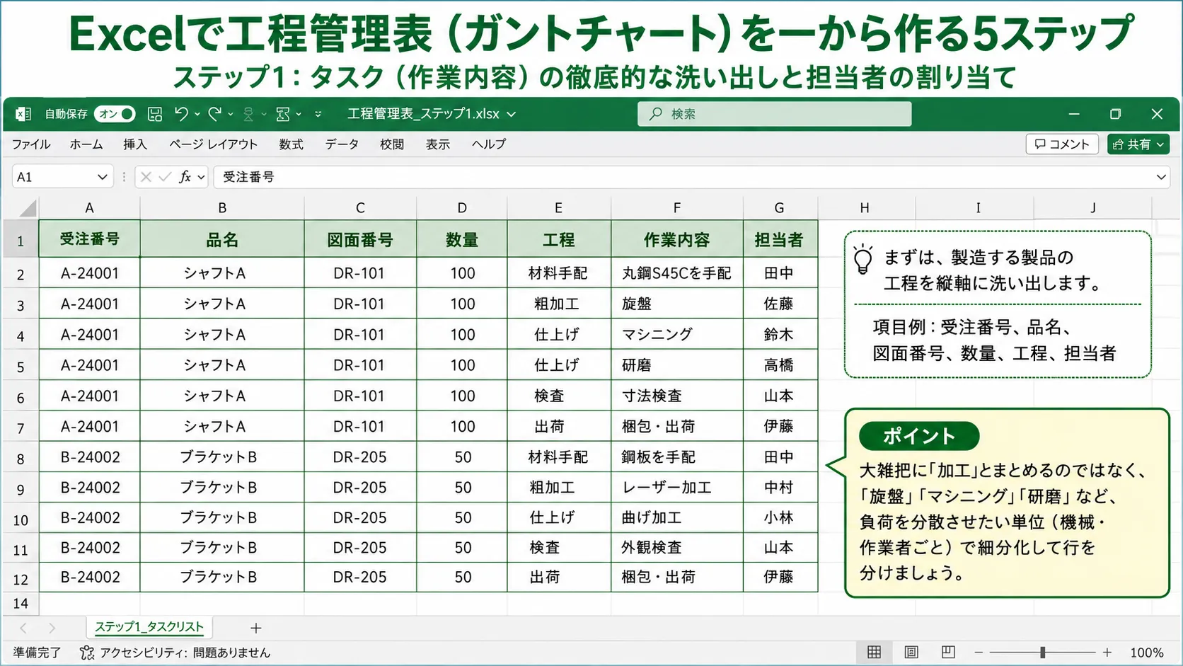Image resolution: width=1183 pixels, height=666 pixels.
Task: Expand the Name Box dropdown
Action: click(103, 177)
